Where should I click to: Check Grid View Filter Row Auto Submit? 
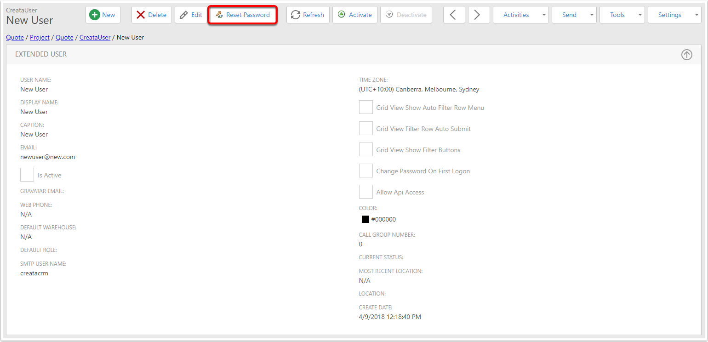365,128
